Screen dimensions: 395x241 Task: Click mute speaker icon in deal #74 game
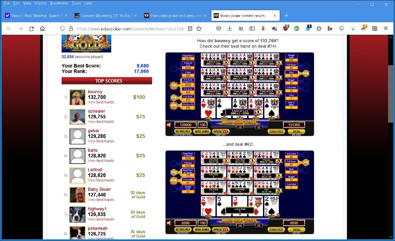[169, 125]
